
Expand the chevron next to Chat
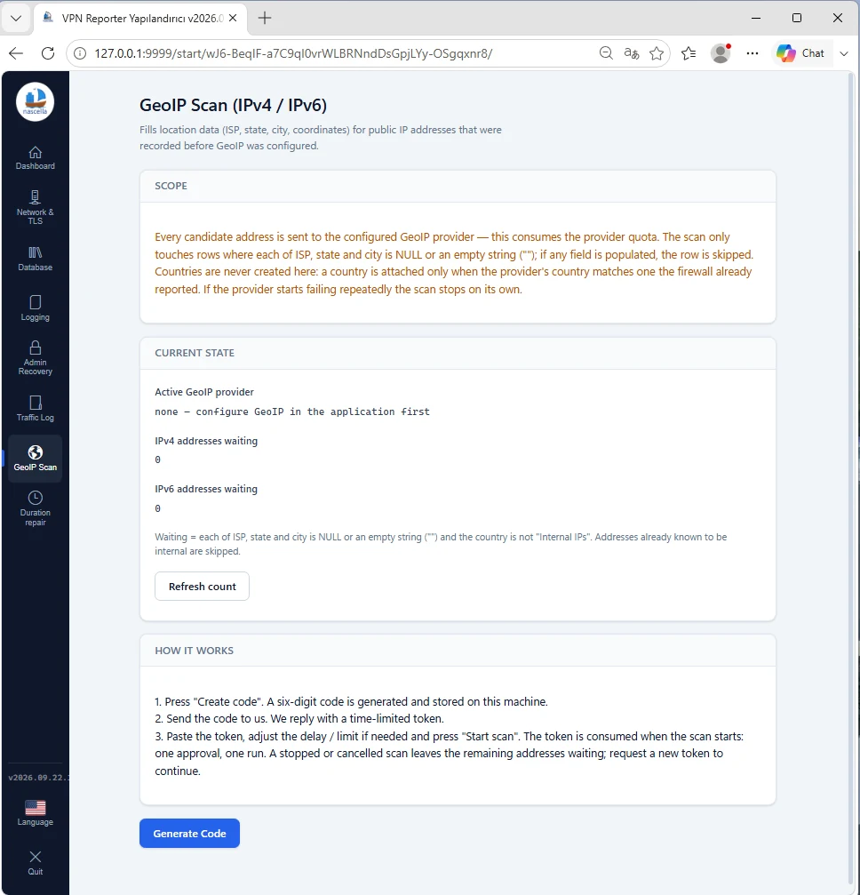[844, 53]
